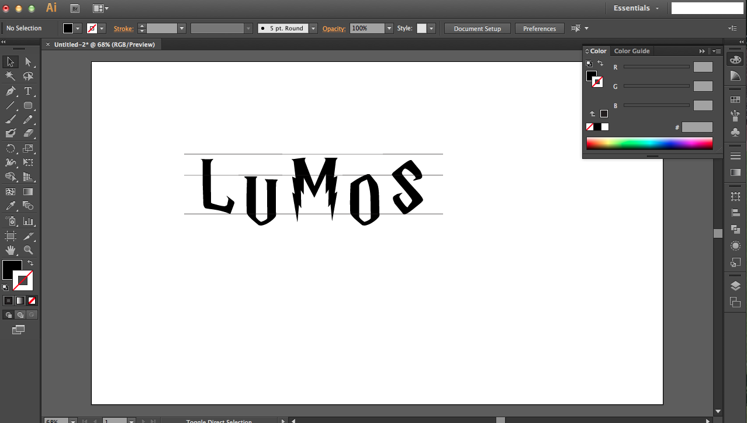Click the Opacity panel link

334,29
